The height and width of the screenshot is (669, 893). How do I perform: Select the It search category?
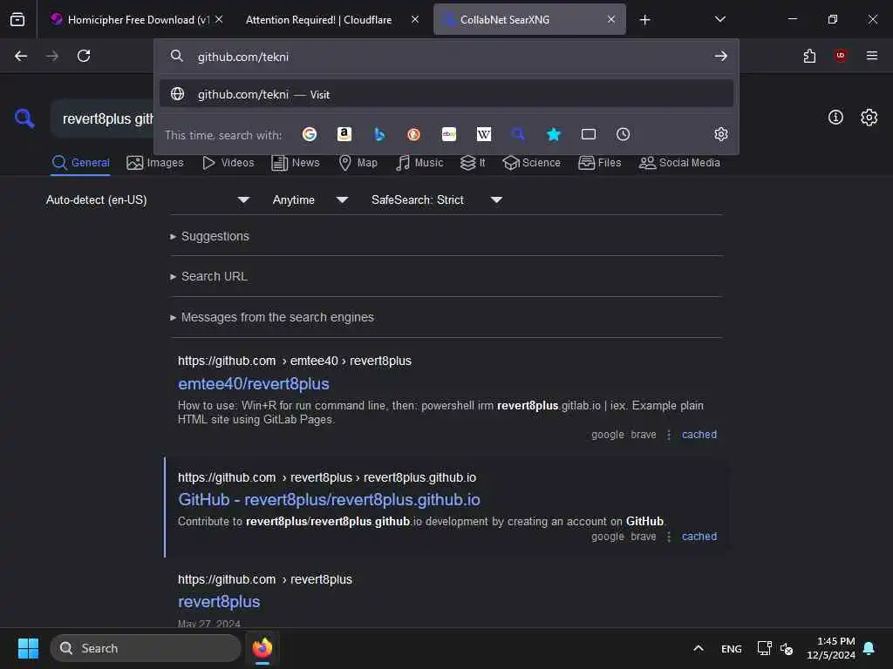tap(473, 163)
